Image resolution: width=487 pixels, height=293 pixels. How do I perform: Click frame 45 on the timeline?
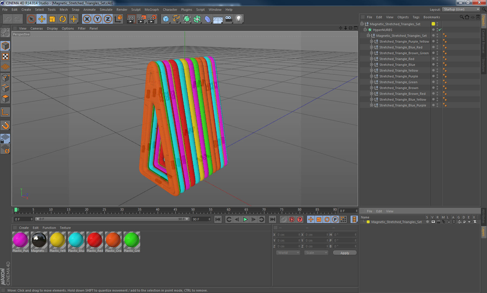pos(175,210)
